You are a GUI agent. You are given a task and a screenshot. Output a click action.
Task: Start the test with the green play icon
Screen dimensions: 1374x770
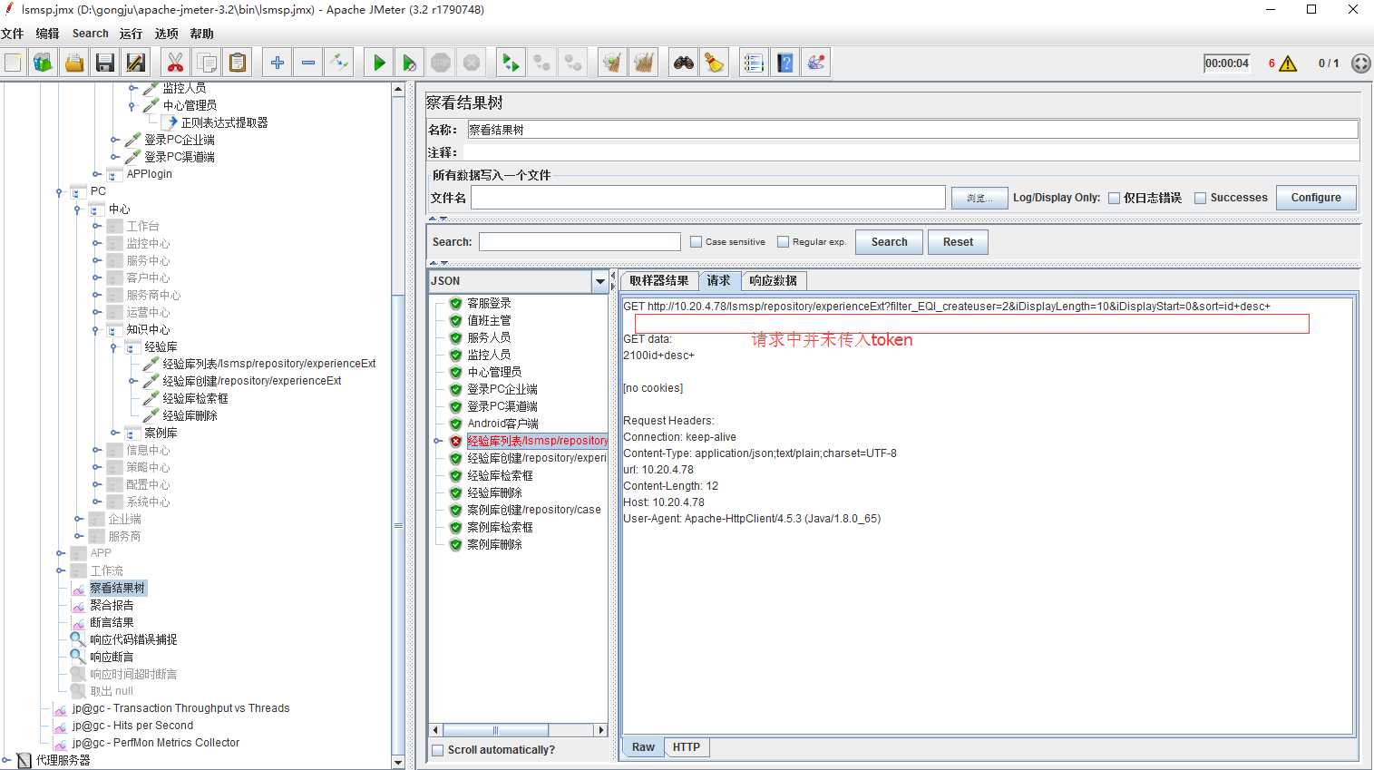(x=379, y=63)
